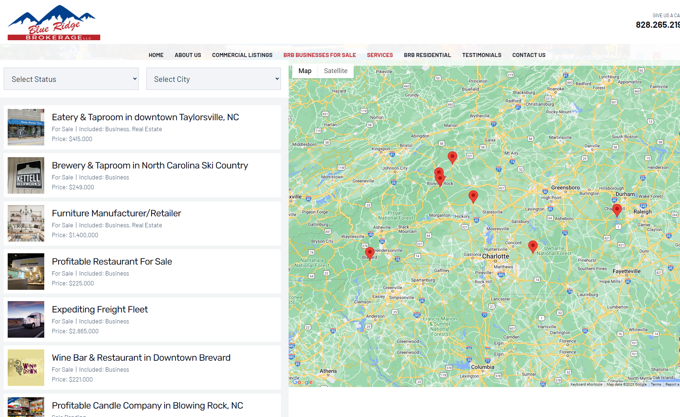Image resolution: width=680 pixels, height=417 pixels.
Task: Click the Taylorsville eatery storefront thumbnail
Action: point(26,127)
